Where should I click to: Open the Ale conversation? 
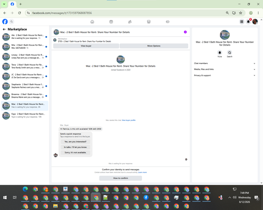25,37
